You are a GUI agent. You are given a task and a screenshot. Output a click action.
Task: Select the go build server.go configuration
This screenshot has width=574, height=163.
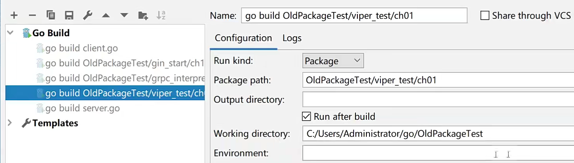click(x=82, y=108)
